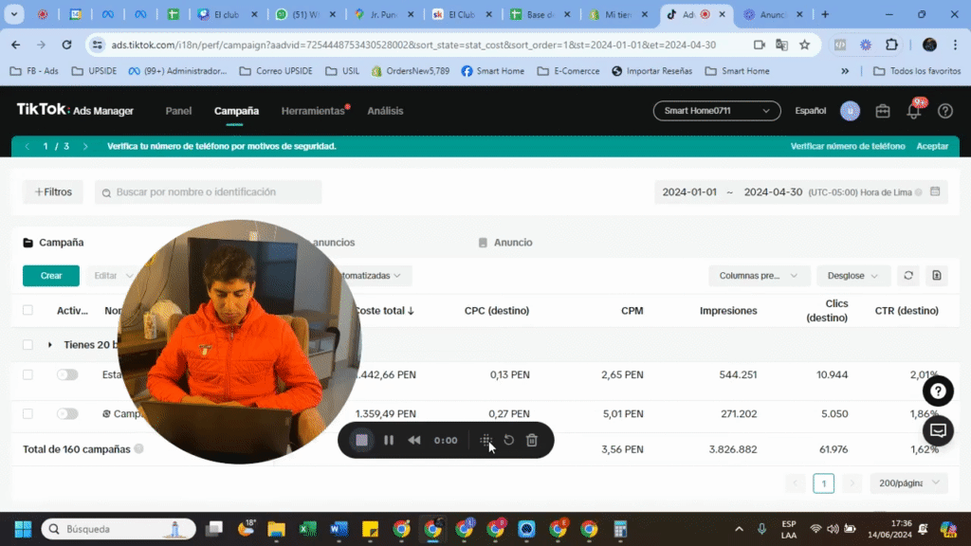Delete the recording via the trash icon

point(532,440)
